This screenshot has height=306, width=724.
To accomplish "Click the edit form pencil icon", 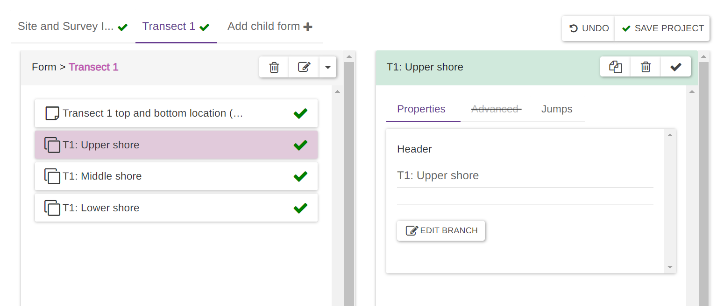I will [304, 67].
